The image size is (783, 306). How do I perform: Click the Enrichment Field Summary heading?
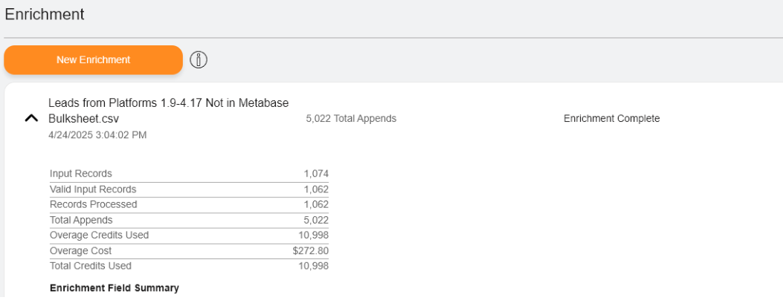[x=115, y=288]
